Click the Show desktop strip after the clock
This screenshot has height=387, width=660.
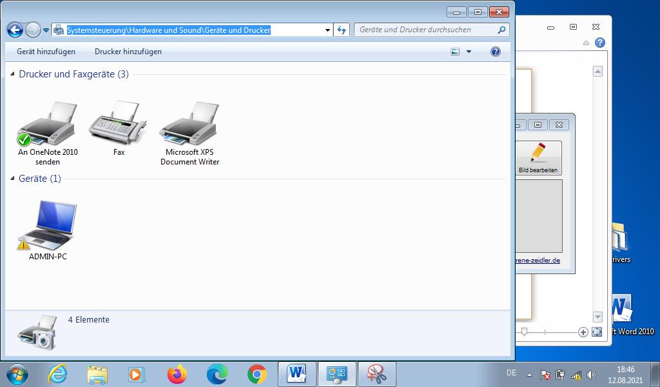point(655,374)
